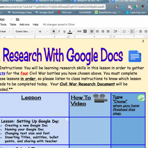The height and width of the screenshot is (148, 148).
Task: Open the Learning.com bookmark
Action: point(136,12)
